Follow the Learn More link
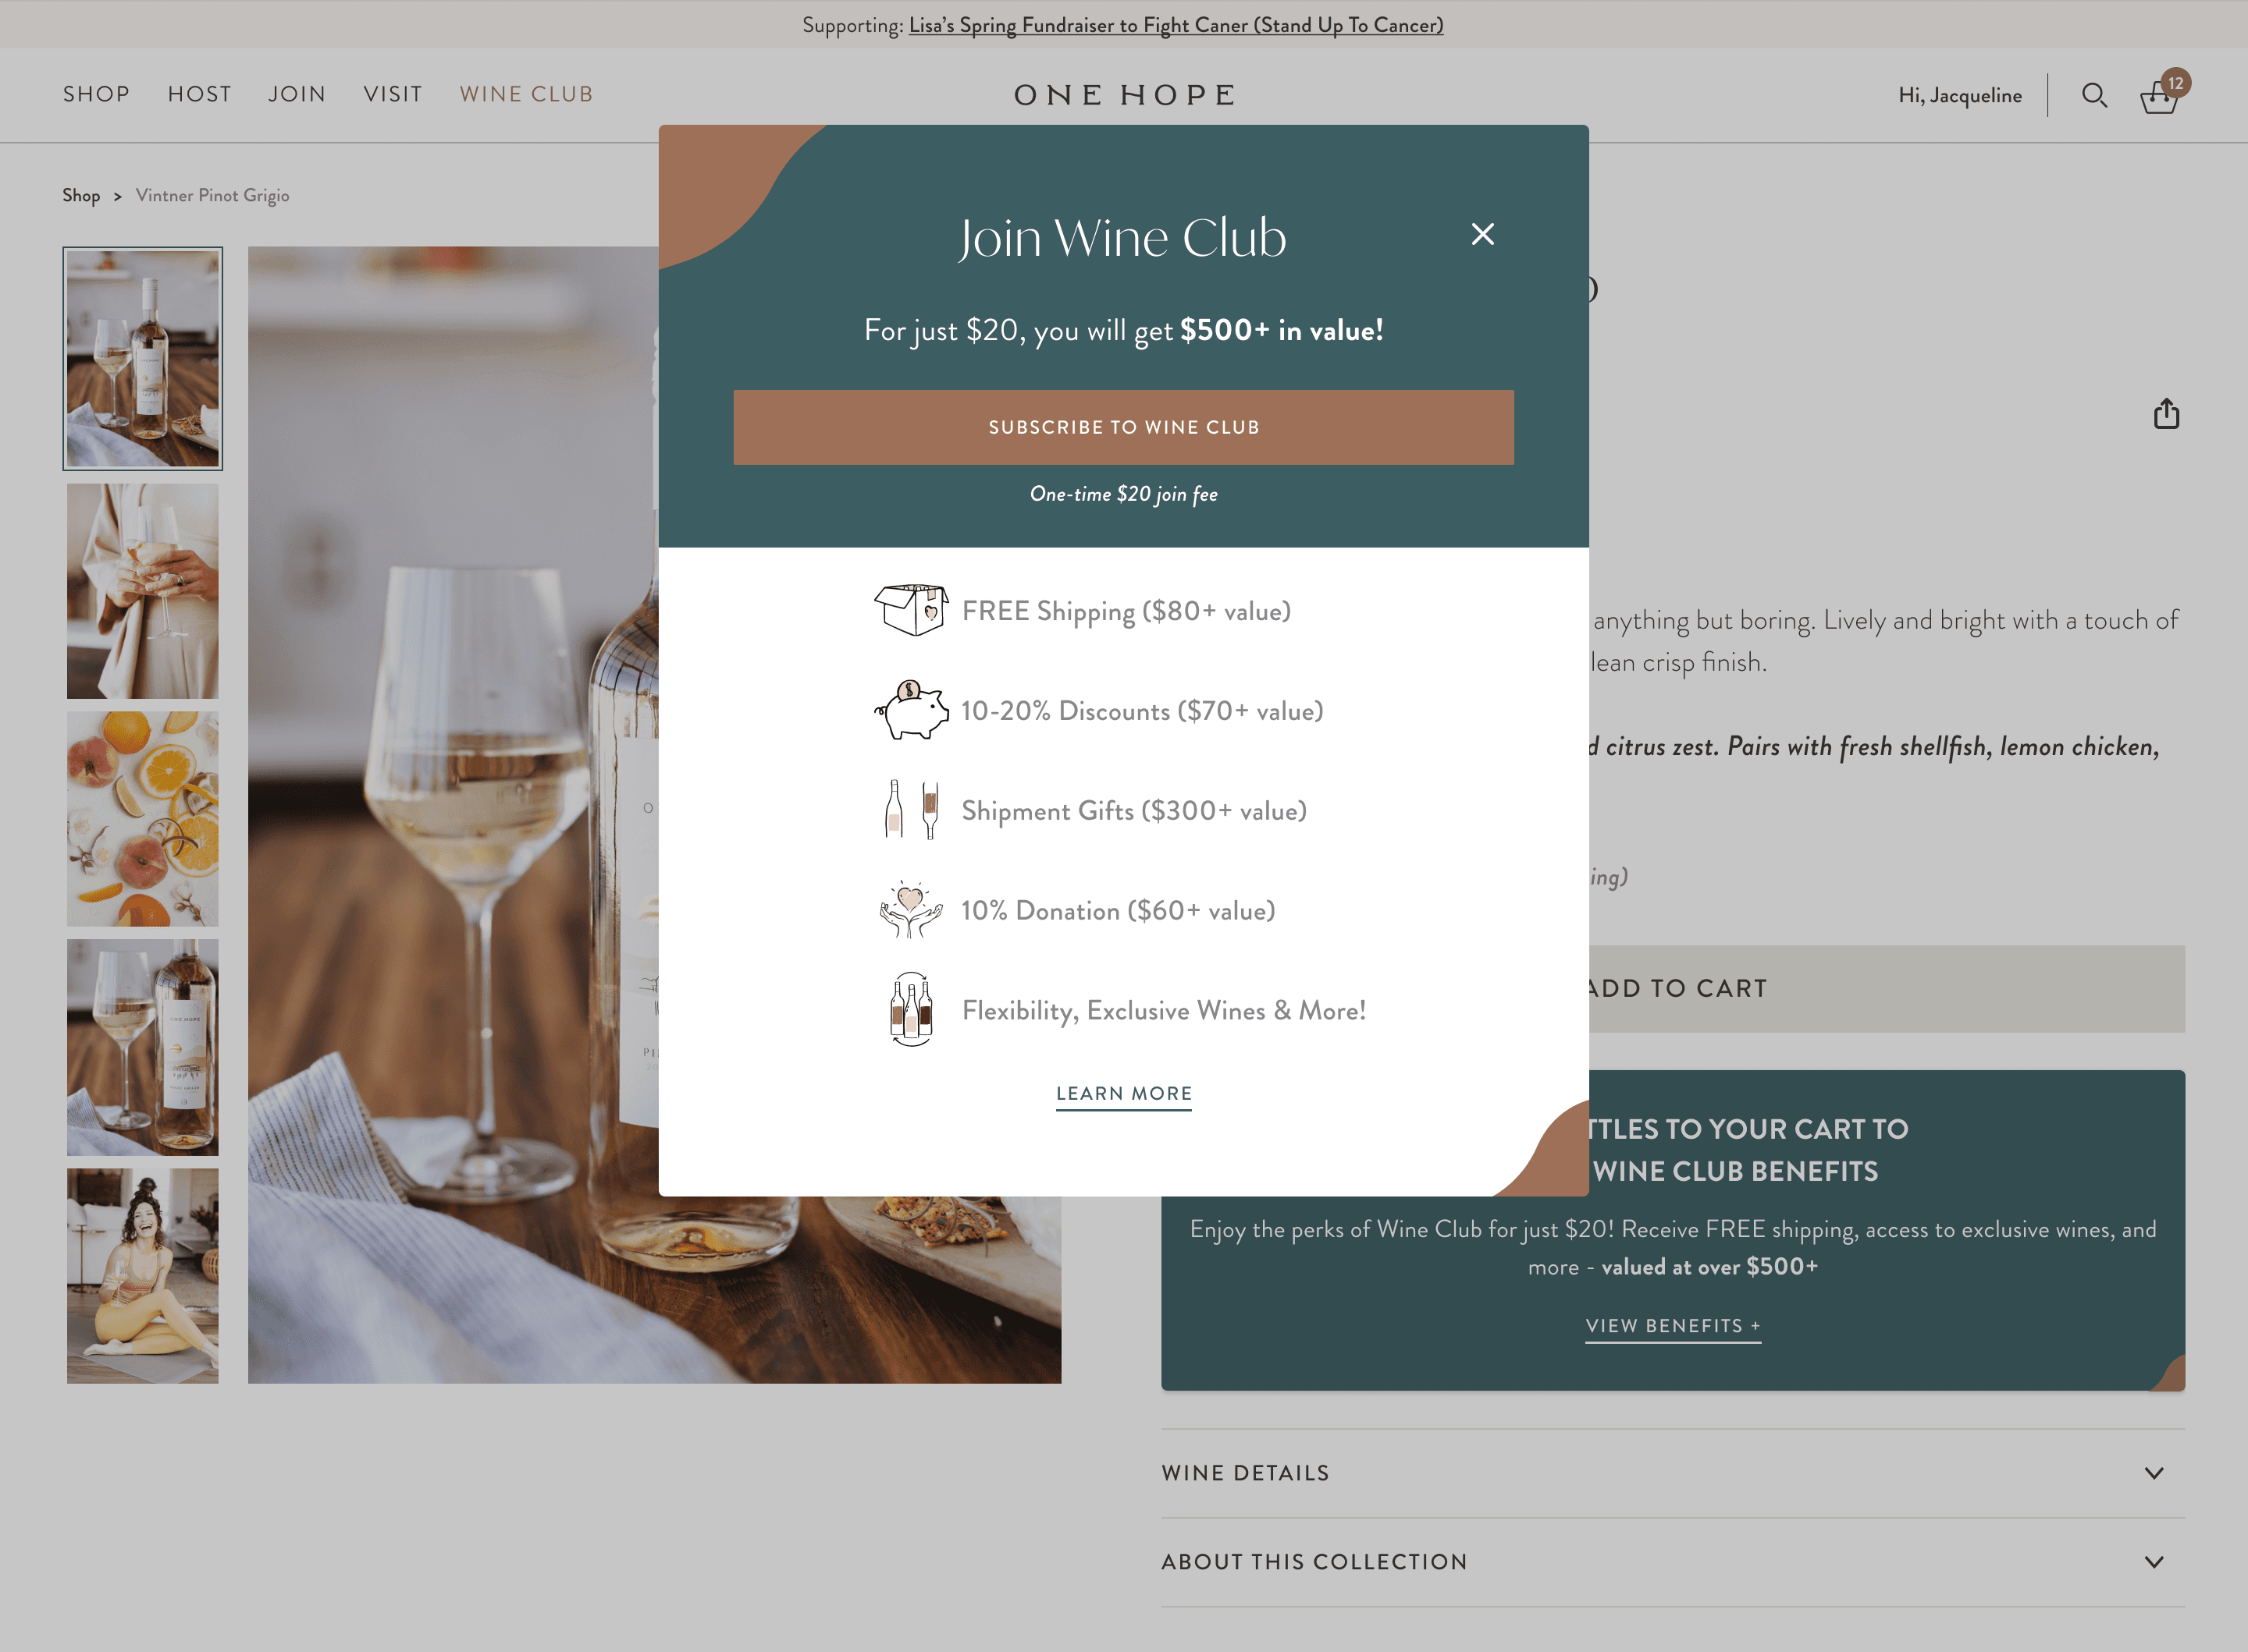This screenshot has width=2248, height=1652. (1123, 1094)
